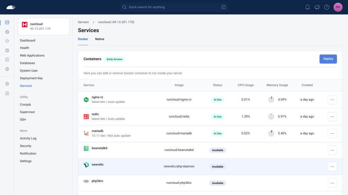Focus the quick search field
Image resolution: width=348 pixels, height=195 pixels.
[x=174, y=7]
